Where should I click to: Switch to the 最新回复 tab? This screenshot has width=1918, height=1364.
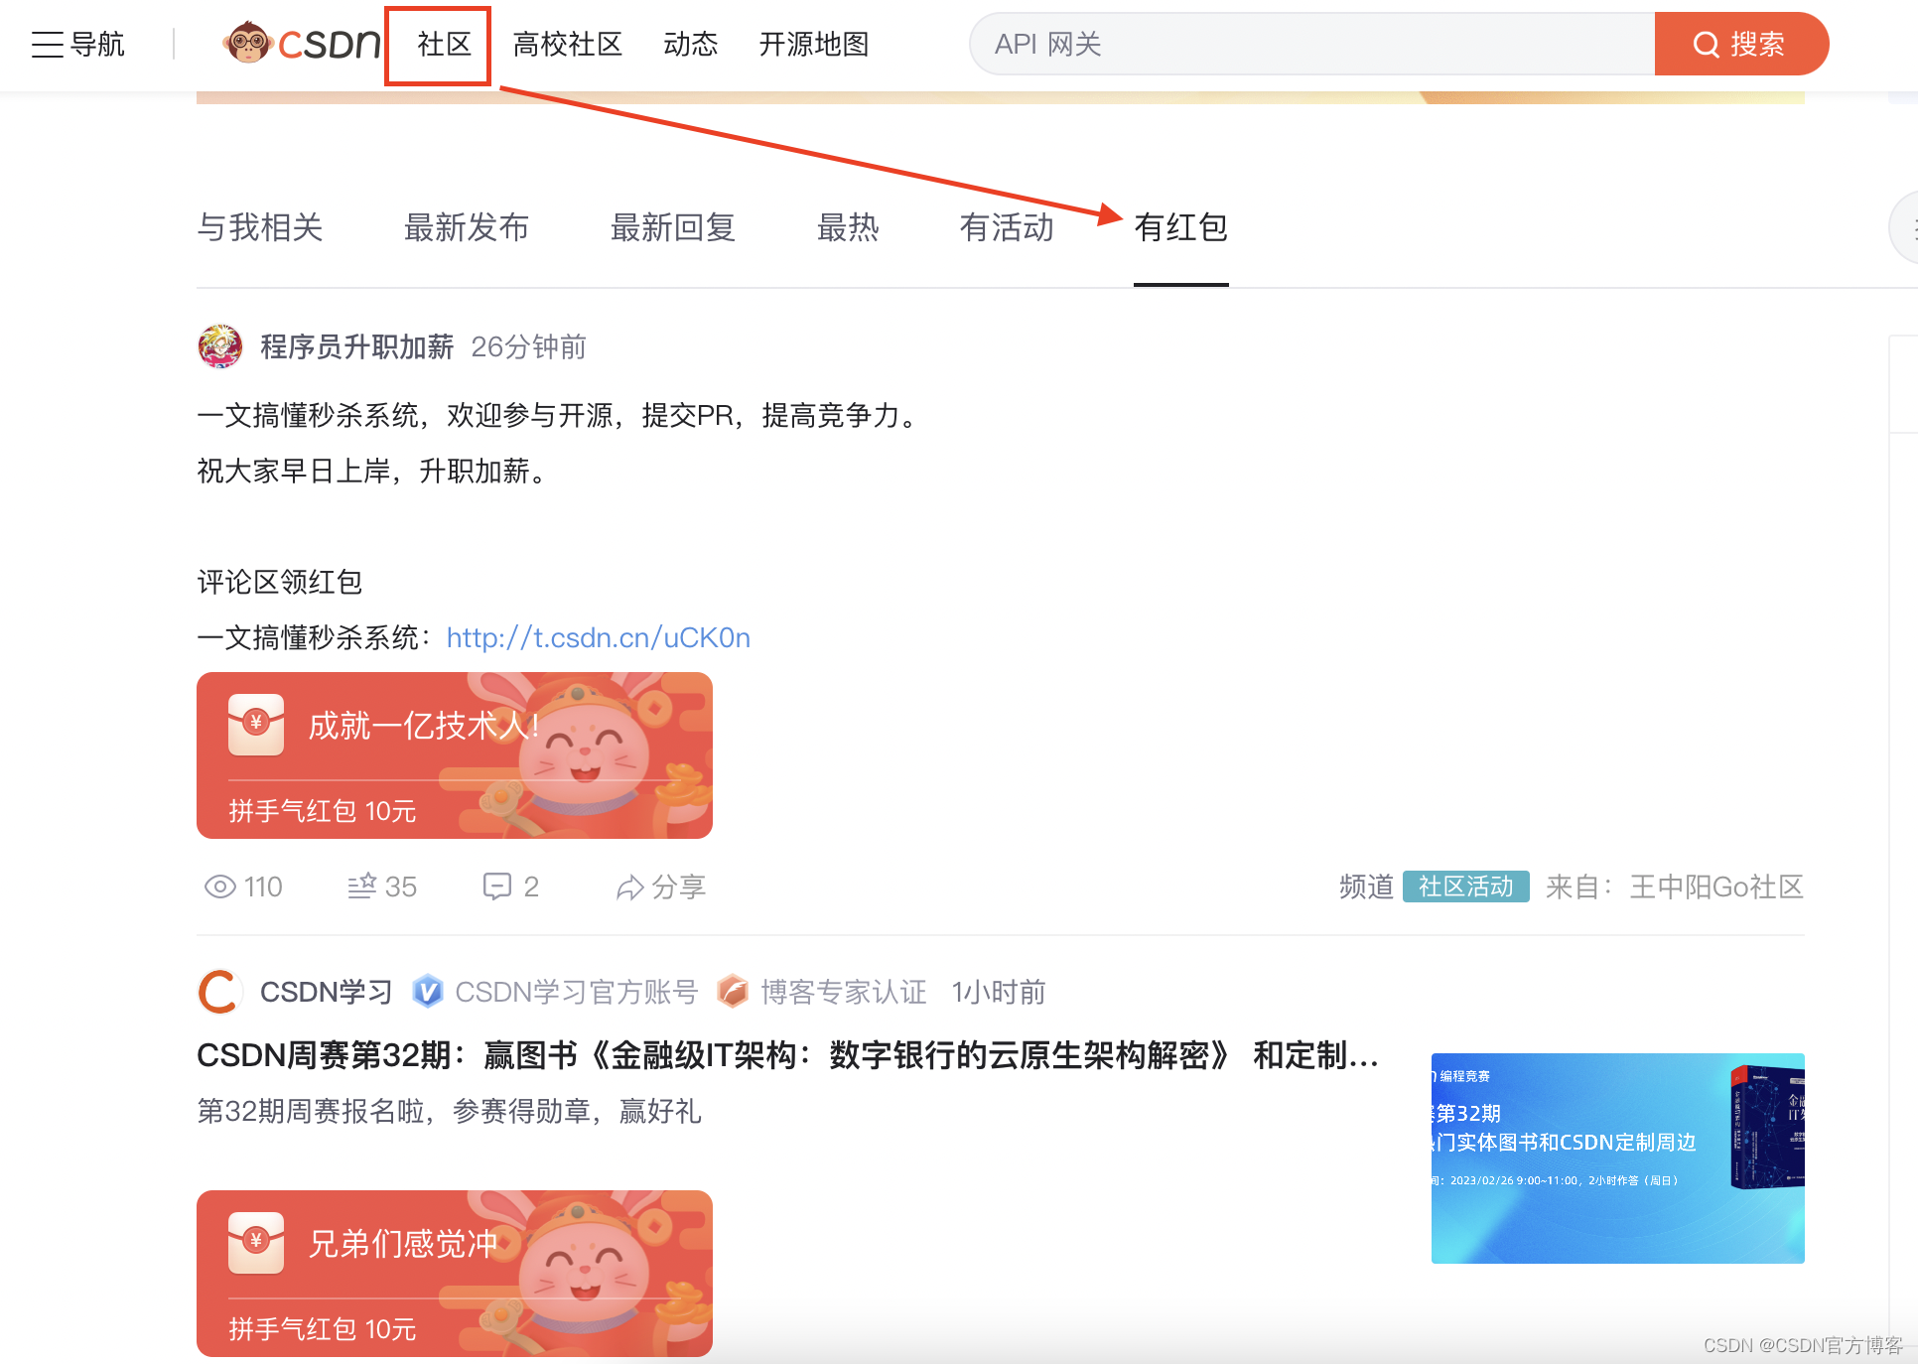[673, 227]
